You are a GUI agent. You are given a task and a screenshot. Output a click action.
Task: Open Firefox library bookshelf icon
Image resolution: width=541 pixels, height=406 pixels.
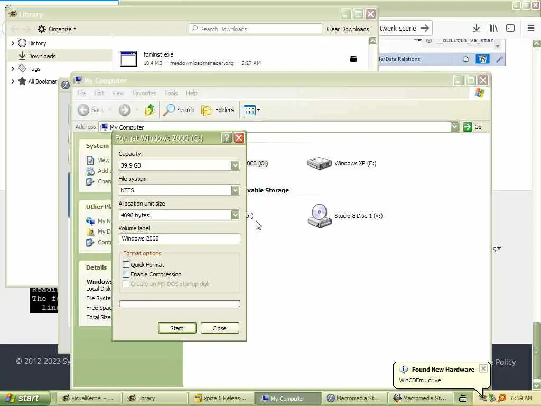pyautogui.click(x=493, y=29)
